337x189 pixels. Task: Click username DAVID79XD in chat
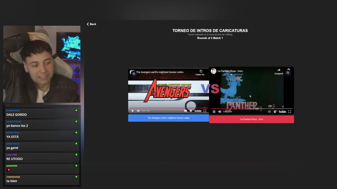point(12,166)
